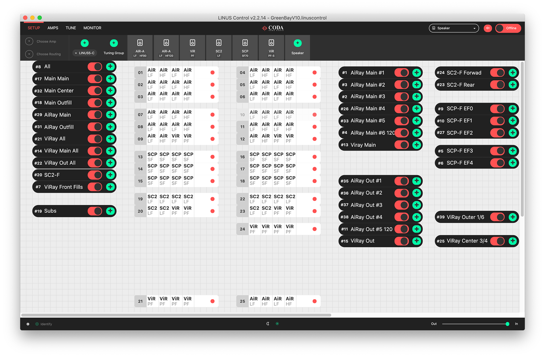
Task: Select the AiR-A LF HF90 speaker preset
Action: tap(140, 47)
